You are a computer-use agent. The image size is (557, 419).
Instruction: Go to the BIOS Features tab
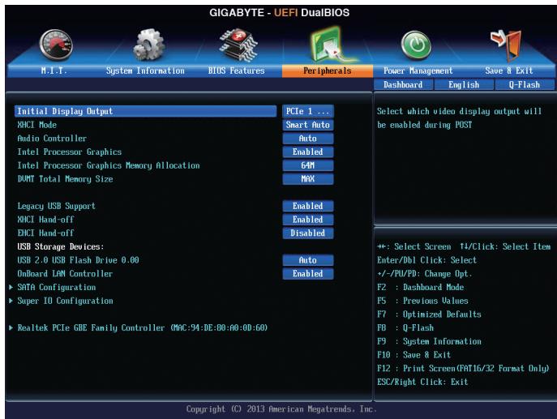[237, 71]
